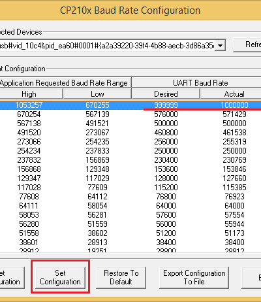Click the Low column header

[97, 94]
